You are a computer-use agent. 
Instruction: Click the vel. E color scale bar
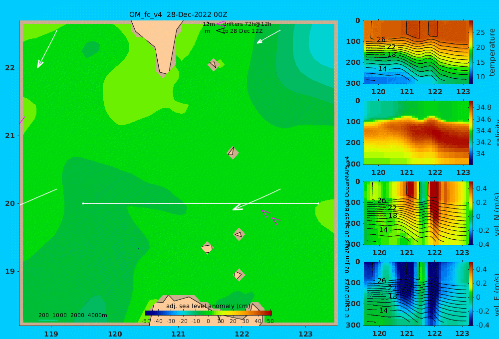pyautogui.click(x=471, y=294)
